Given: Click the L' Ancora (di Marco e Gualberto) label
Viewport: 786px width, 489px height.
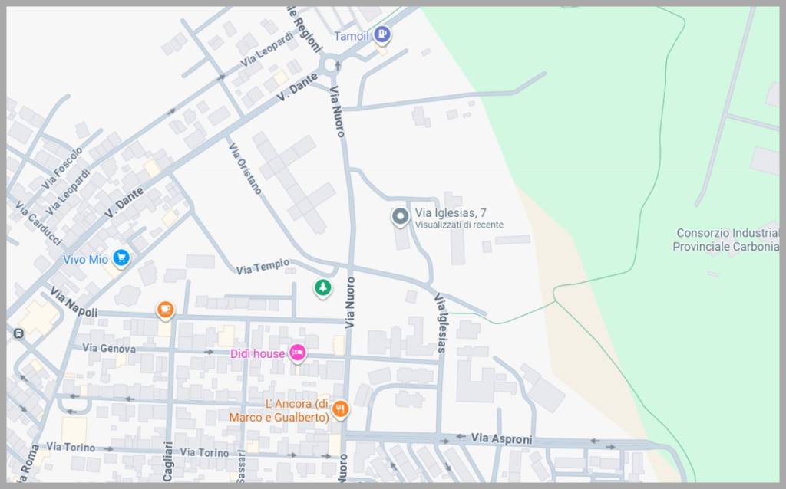Looking at the screenshot, I should 279,410.
